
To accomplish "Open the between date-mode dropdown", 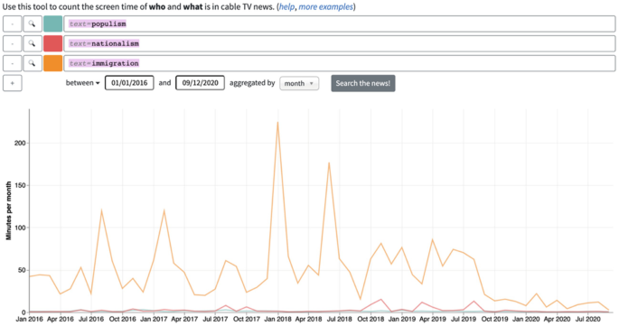I will pyautogui.click(x=82, y=83).
